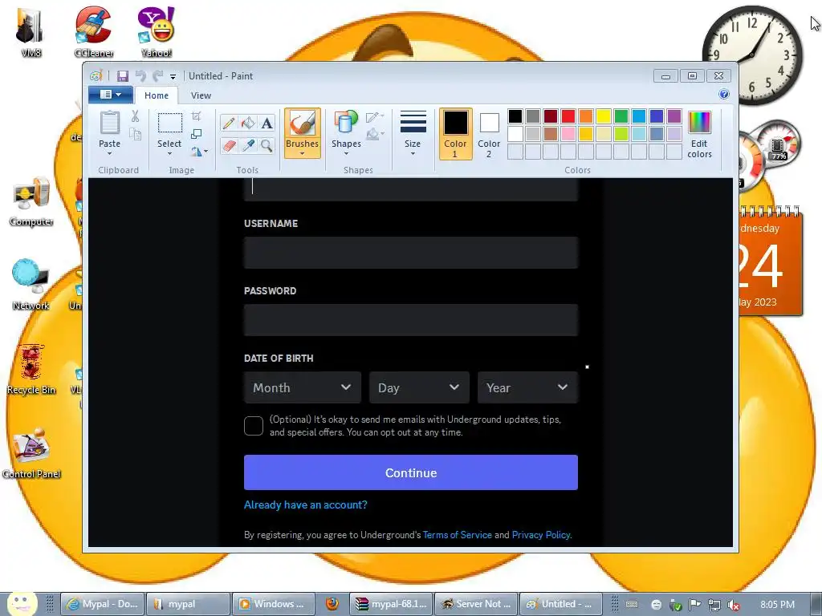Pick the green color in palette

[621, 116]
